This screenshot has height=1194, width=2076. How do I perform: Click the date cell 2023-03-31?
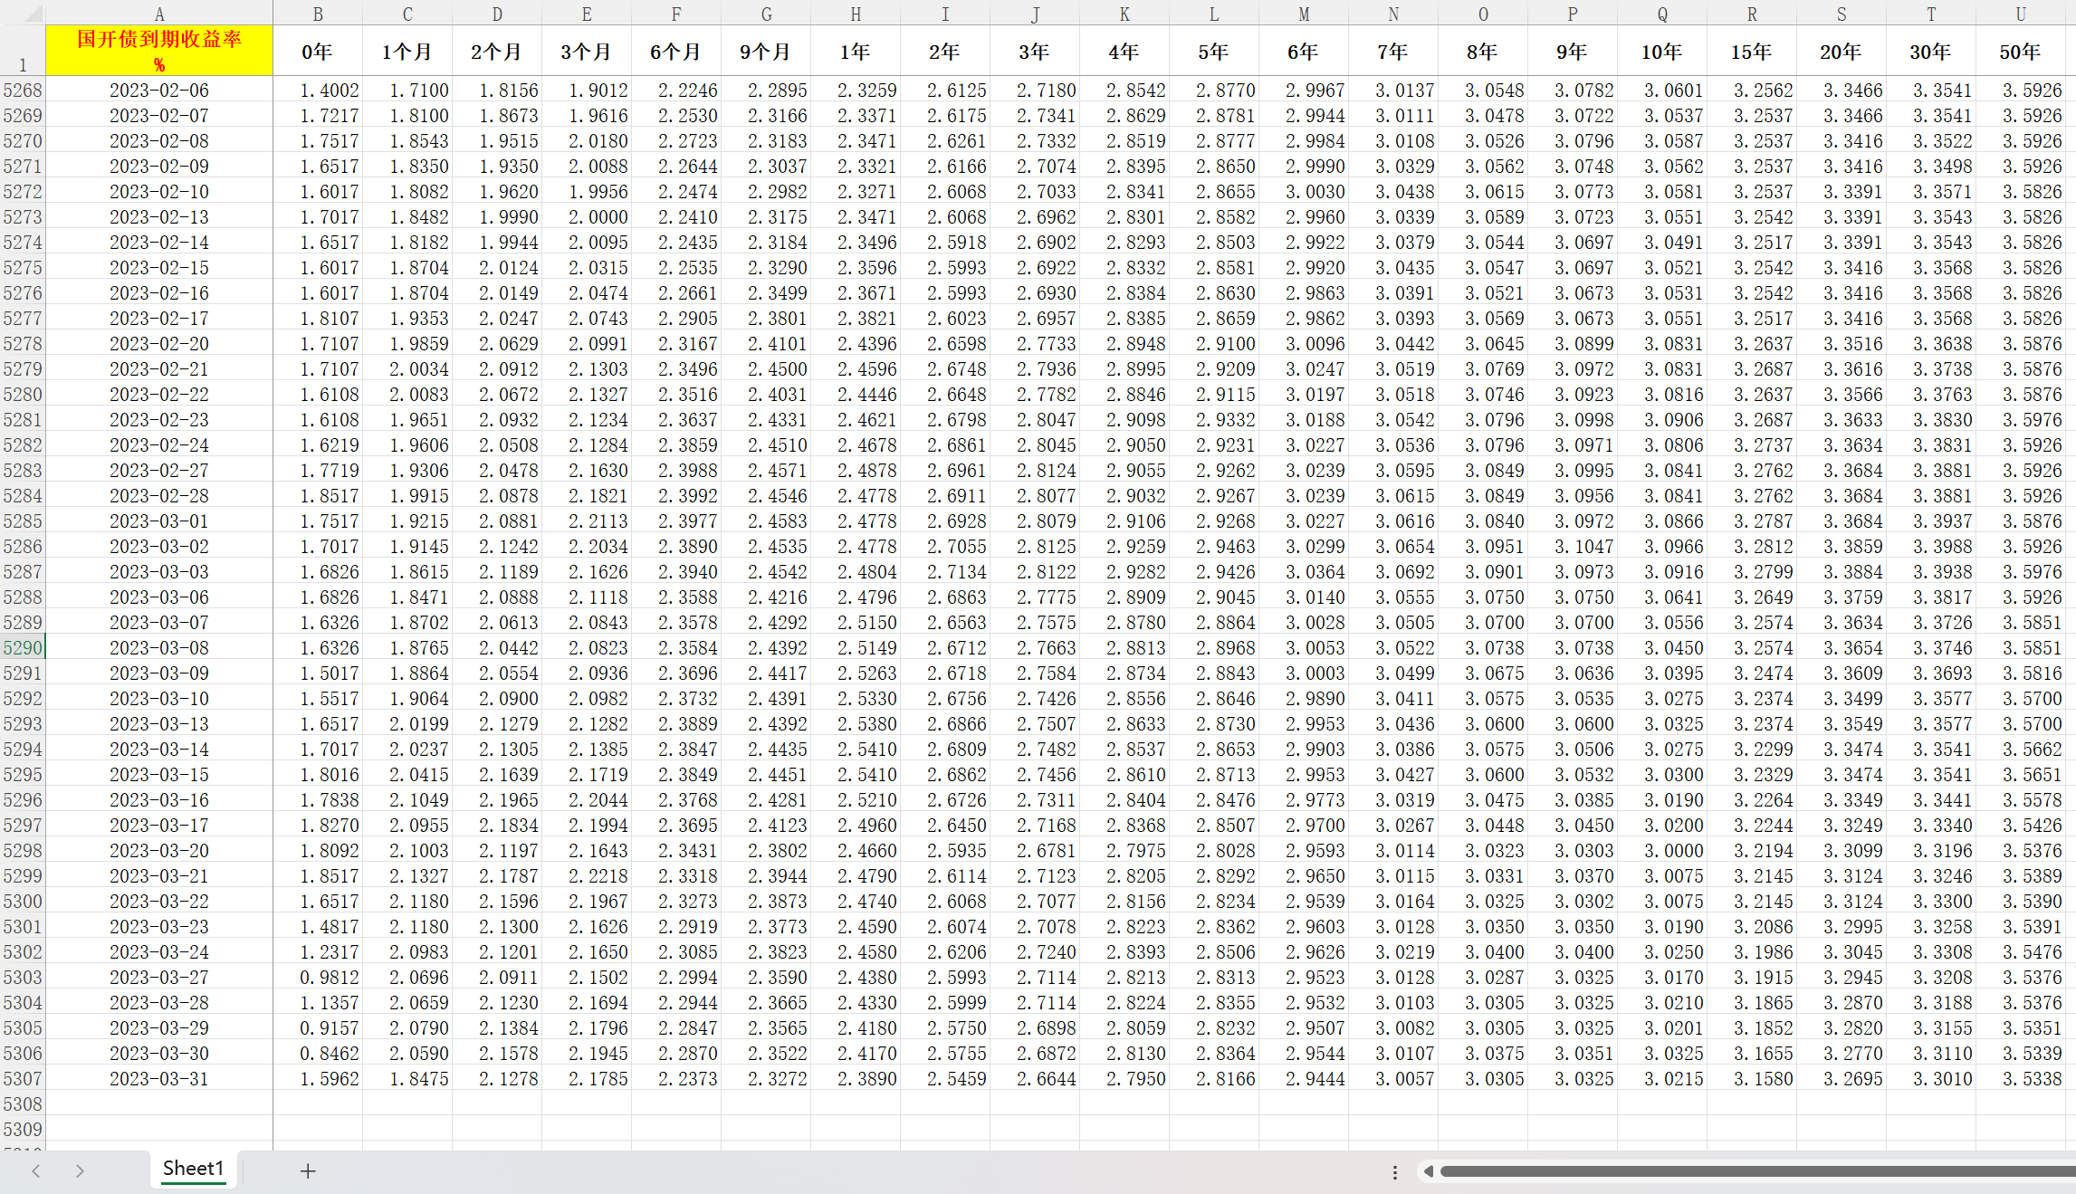(x=159, y=1079)
